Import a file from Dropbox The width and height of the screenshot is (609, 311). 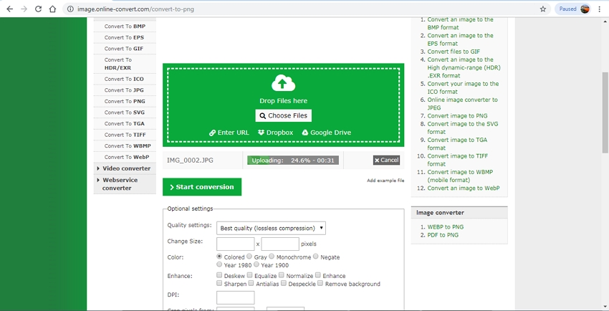click(x=275, y=133)
